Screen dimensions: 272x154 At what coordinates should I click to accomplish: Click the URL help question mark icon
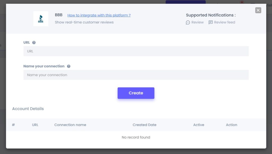point(34,43)
